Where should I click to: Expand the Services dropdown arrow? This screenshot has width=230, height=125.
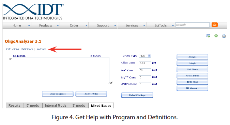144,26
